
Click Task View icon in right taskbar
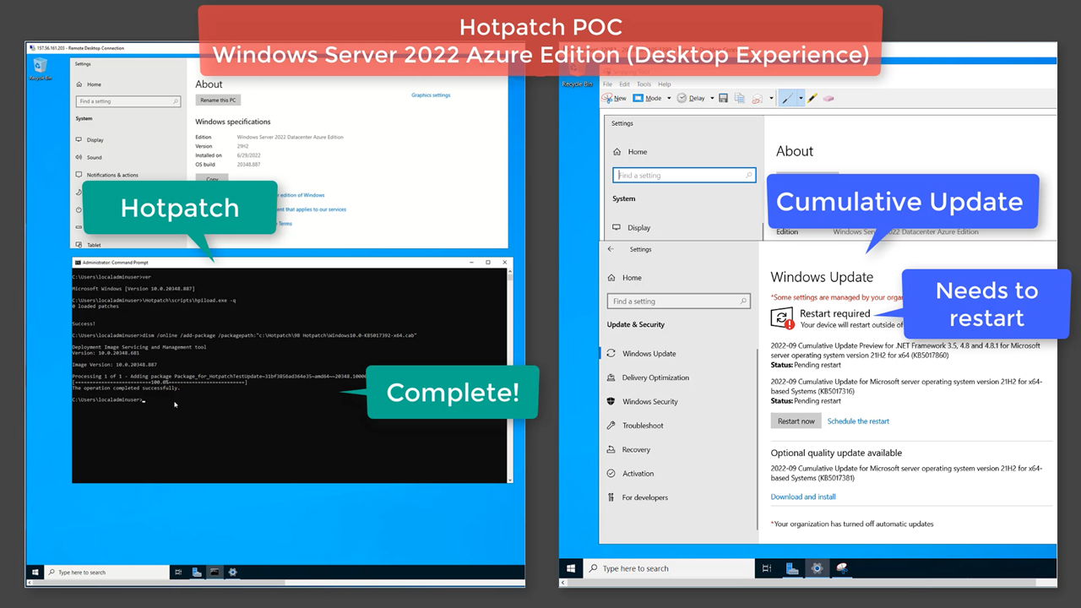pos(767,568)
